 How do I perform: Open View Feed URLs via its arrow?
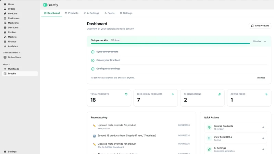(x=263, y=138)
